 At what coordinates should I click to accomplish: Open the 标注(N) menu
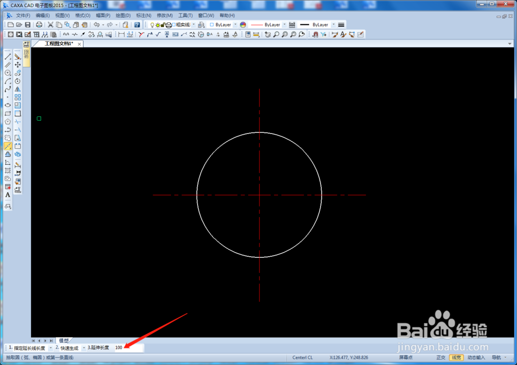(x=144, y=16)
